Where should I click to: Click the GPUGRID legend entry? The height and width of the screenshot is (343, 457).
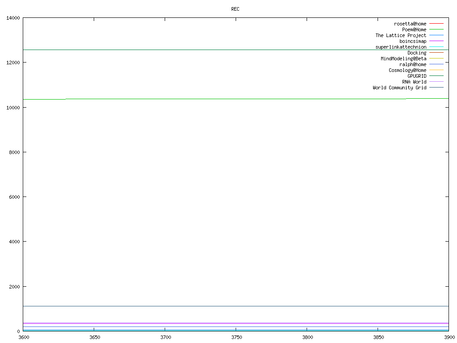(x=417, y=76)
